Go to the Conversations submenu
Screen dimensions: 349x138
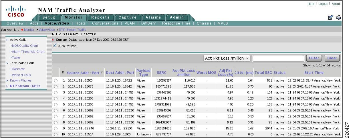(105, 23)
